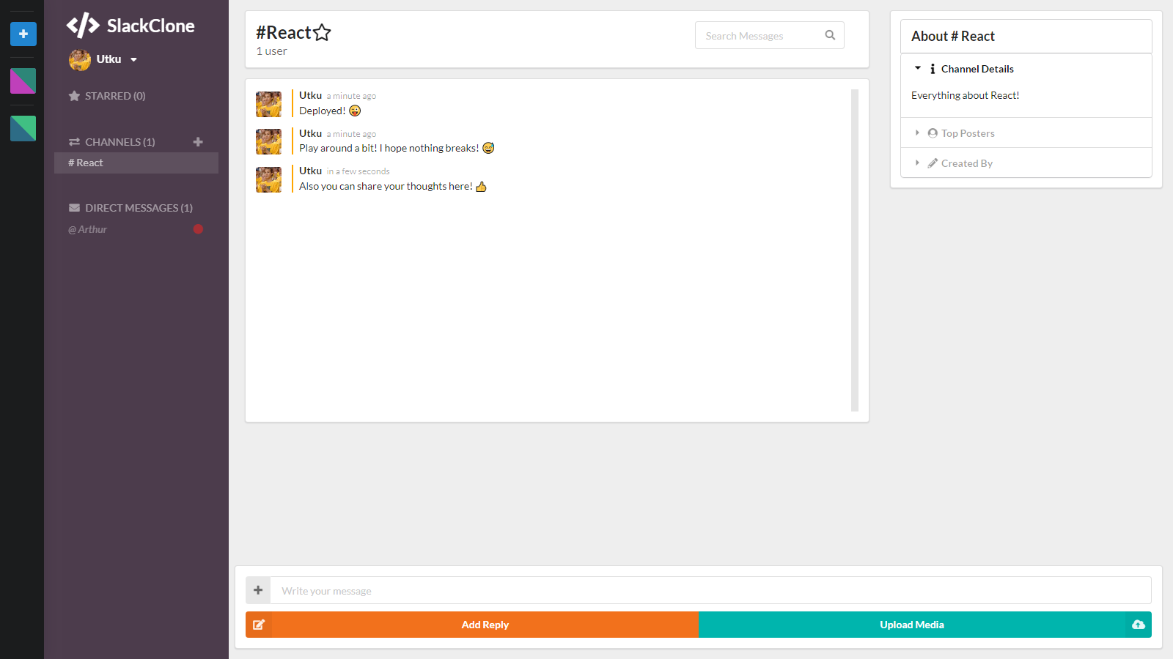The height and width of the screenshot is (659, 1173).
Task: Select the purple and green color theme
Action: pyautogui.click(x=23, y=81)
